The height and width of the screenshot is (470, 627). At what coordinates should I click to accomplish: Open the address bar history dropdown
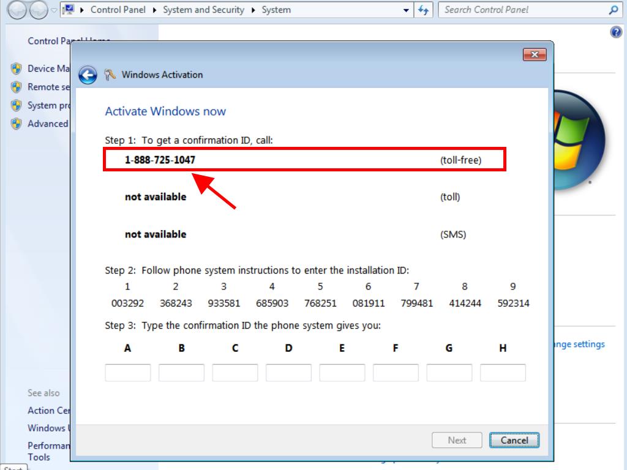click(x=407, y=10)
